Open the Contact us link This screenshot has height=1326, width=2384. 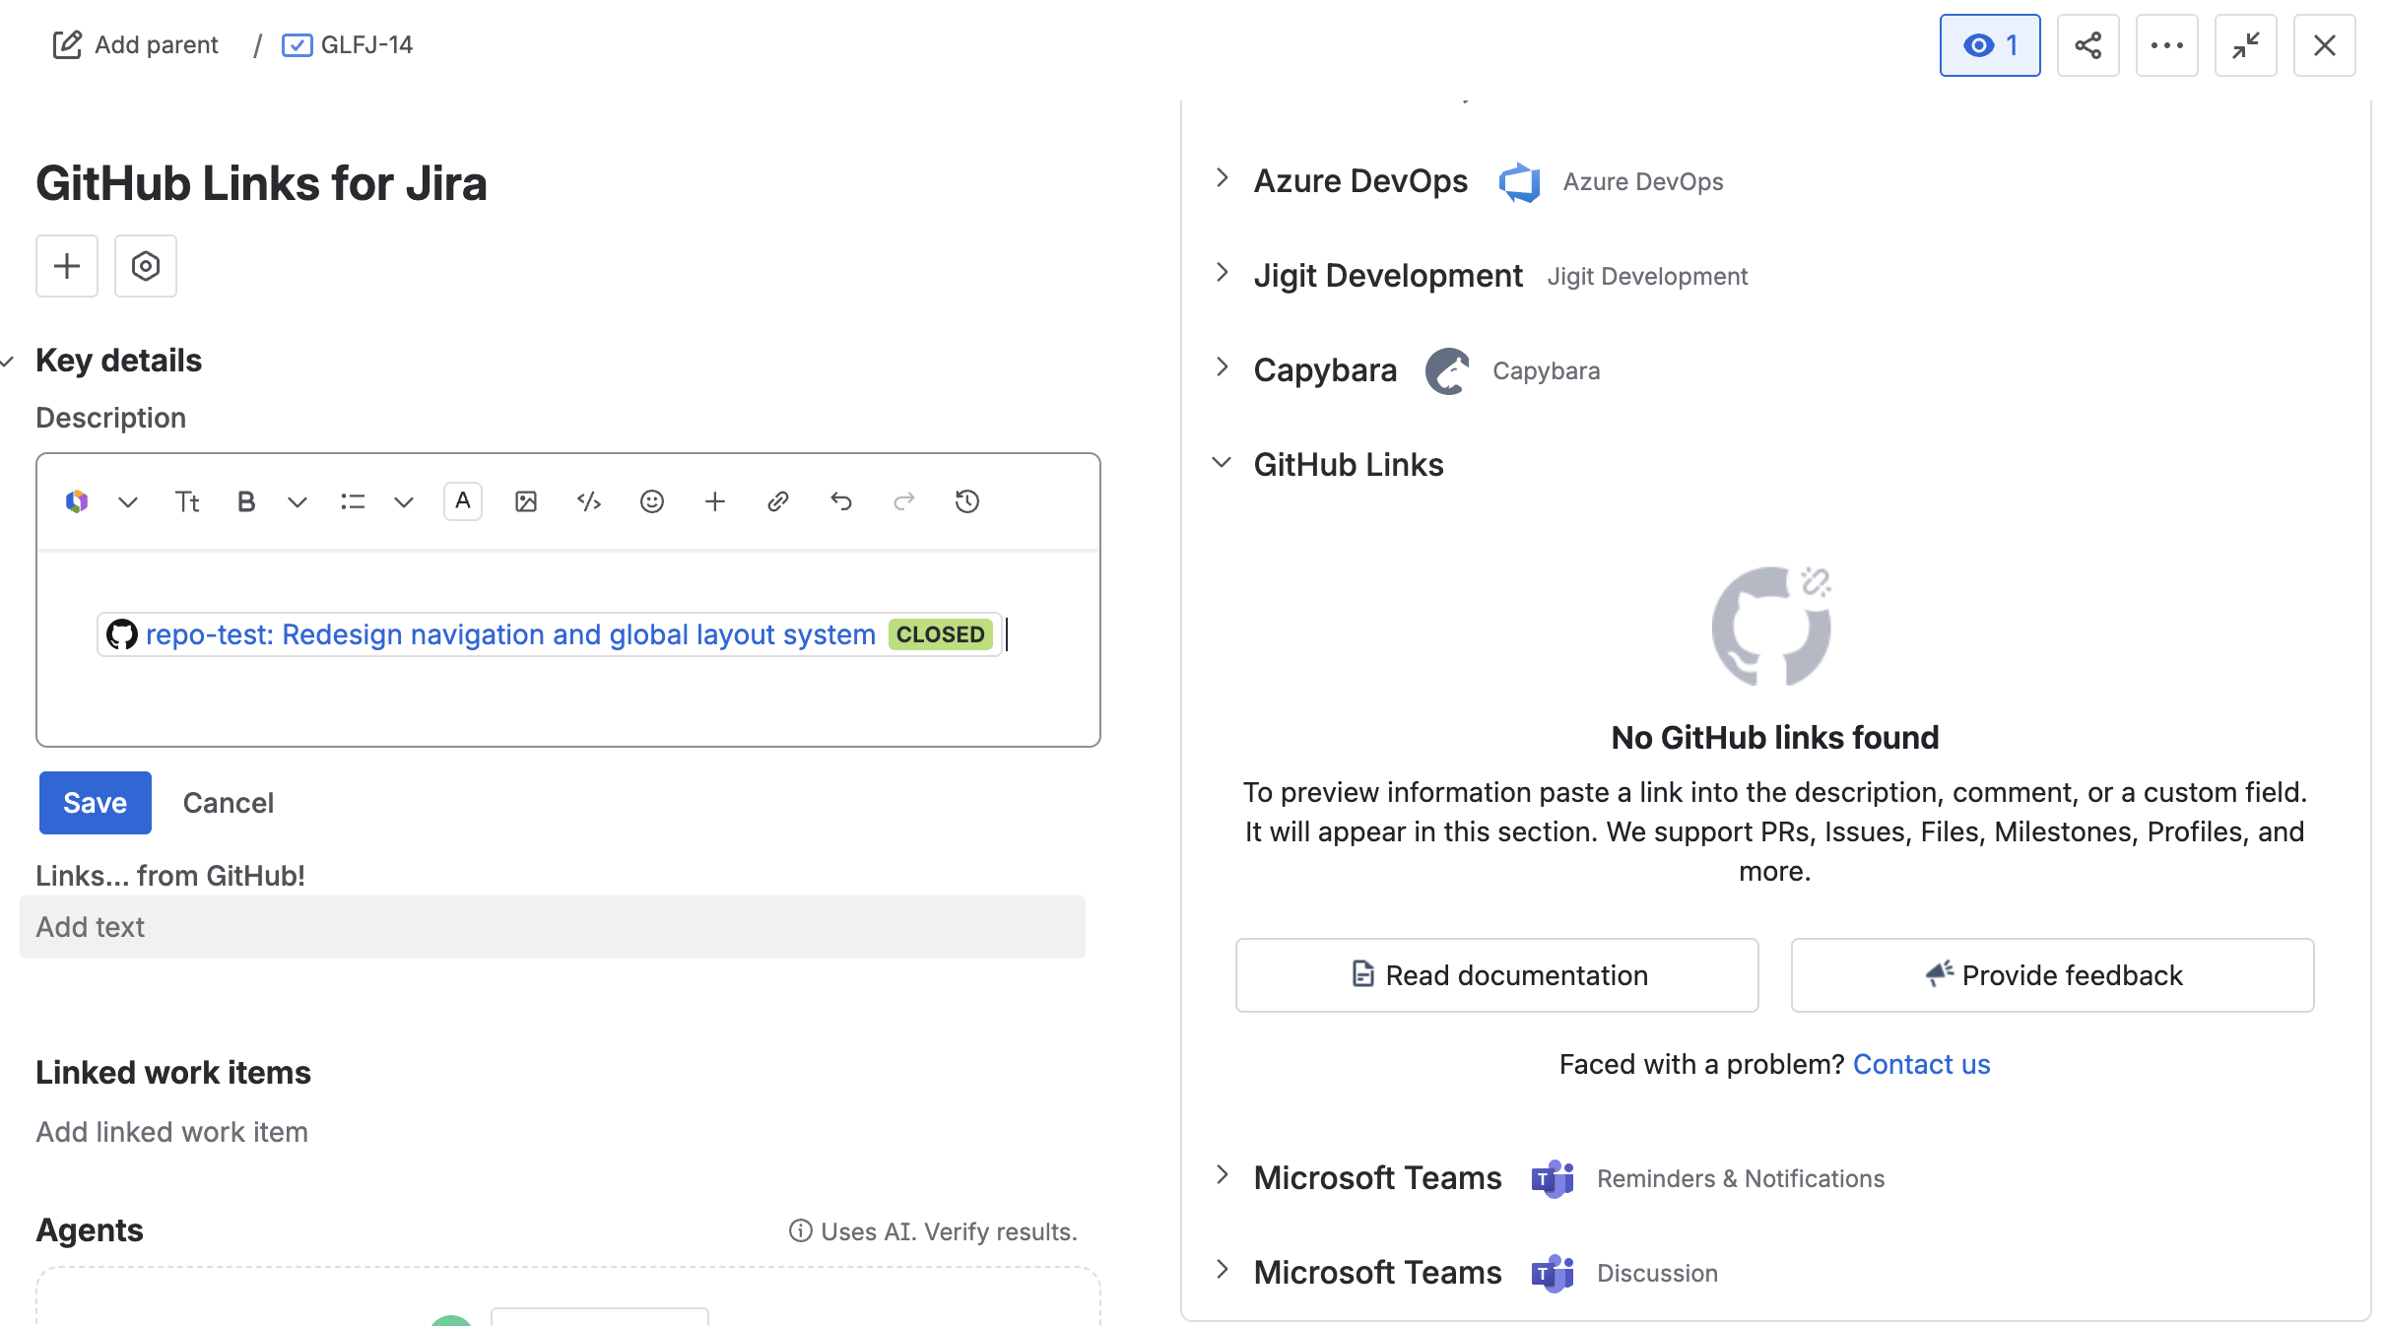coord(1921,1065)
